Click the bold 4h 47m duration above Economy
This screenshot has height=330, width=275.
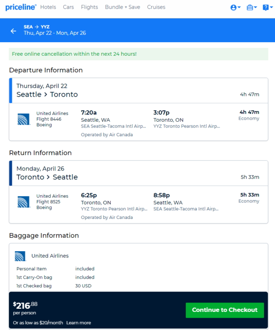pos(249,112)
